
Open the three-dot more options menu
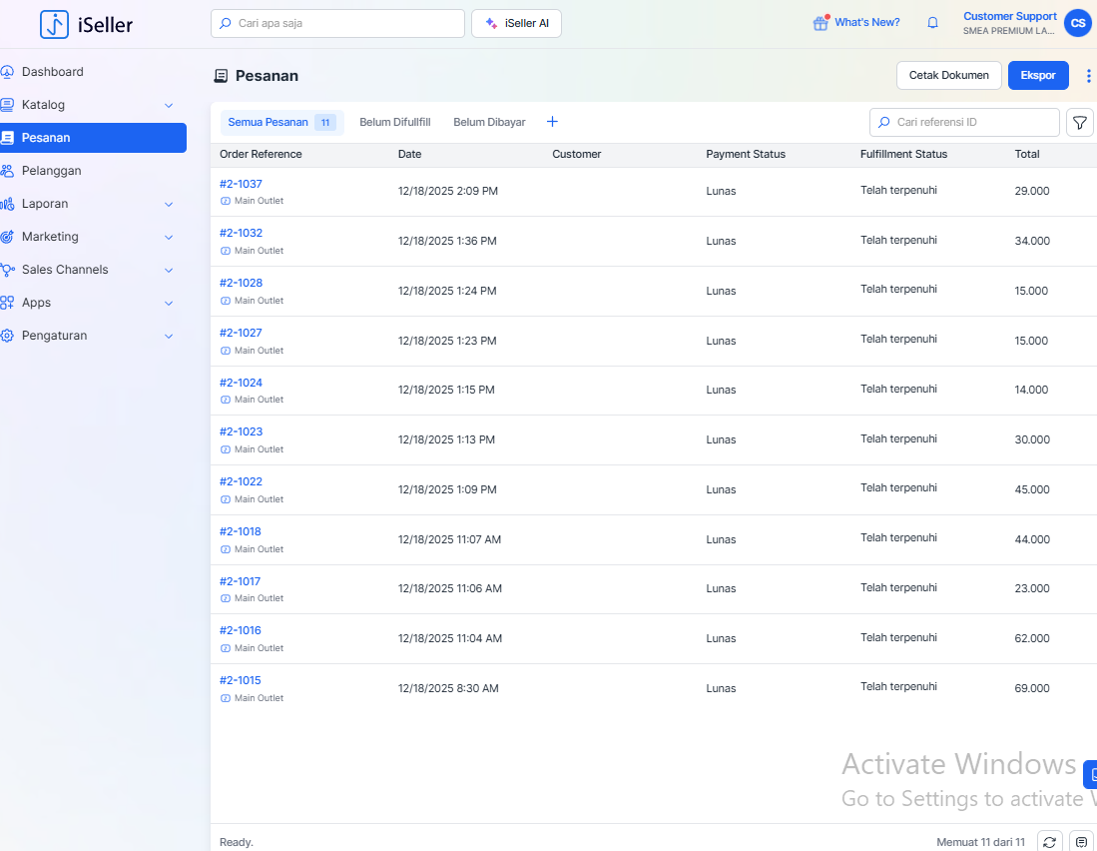(x=1088, y=76)
